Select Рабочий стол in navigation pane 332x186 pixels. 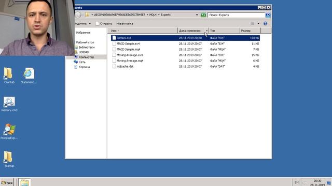[x=85, y=42]
